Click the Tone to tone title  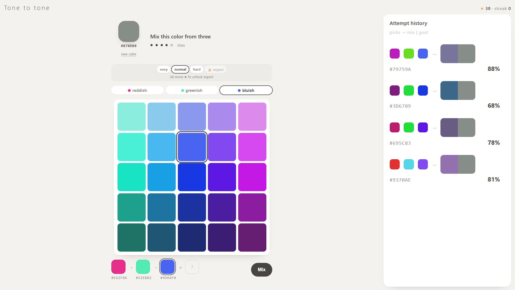(27, 8)
